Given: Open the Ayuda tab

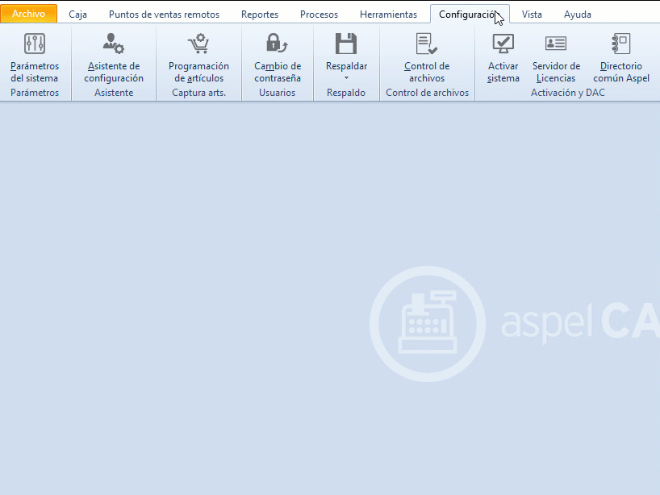Looking at the screenshot, I should (578, 15).
